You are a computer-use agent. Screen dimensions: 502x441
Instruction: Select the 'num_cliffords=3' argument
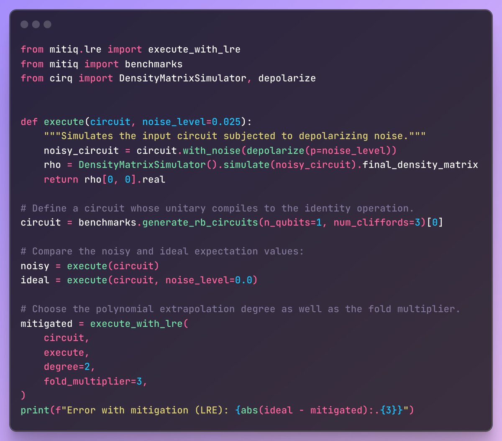tap(376, 222)
